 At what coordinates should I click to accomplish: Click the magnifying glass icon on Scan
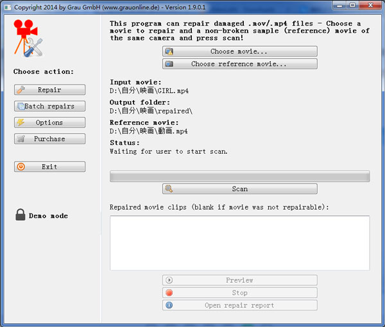click(169, 189)
